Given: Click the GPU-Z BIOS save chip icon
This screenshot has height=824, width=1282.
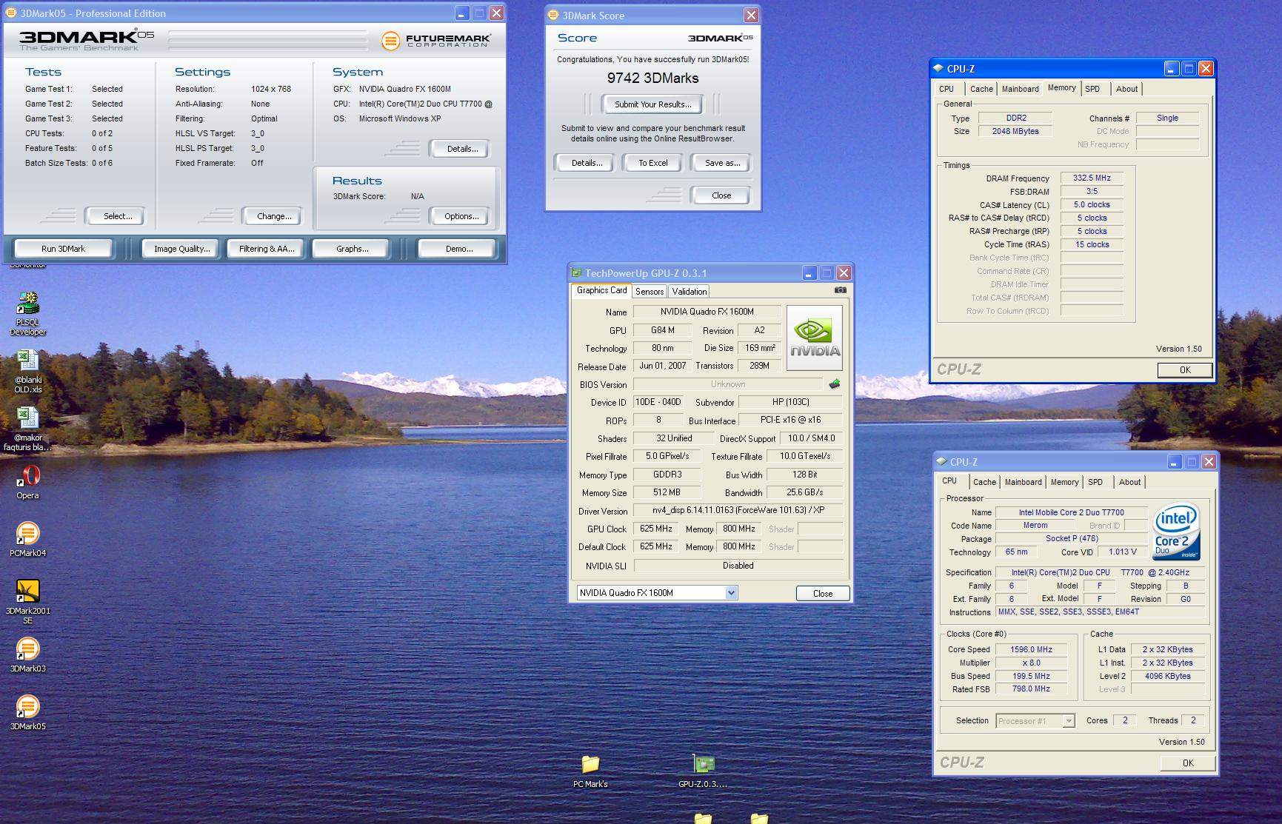Looking at the screenshot, I should click(835, 384).
